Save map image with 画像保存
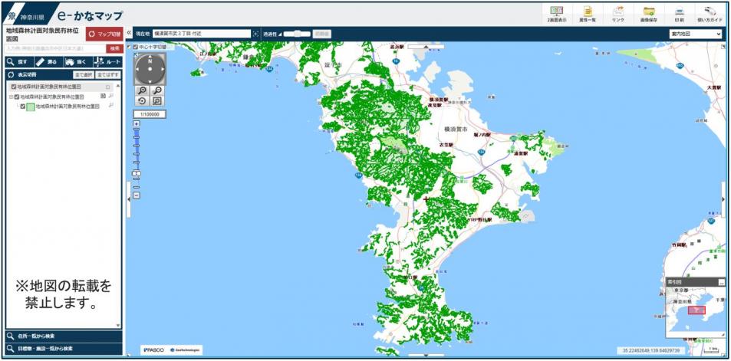Viewport: 731px width, 361px height. 649,13
